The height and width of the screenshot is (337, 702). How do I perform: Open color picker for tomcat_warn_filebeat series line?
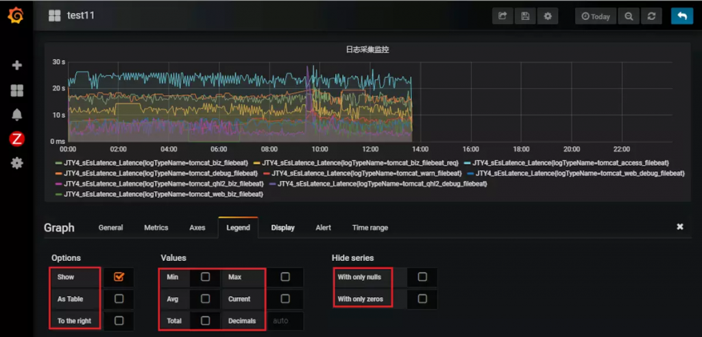tap(266, 173)
